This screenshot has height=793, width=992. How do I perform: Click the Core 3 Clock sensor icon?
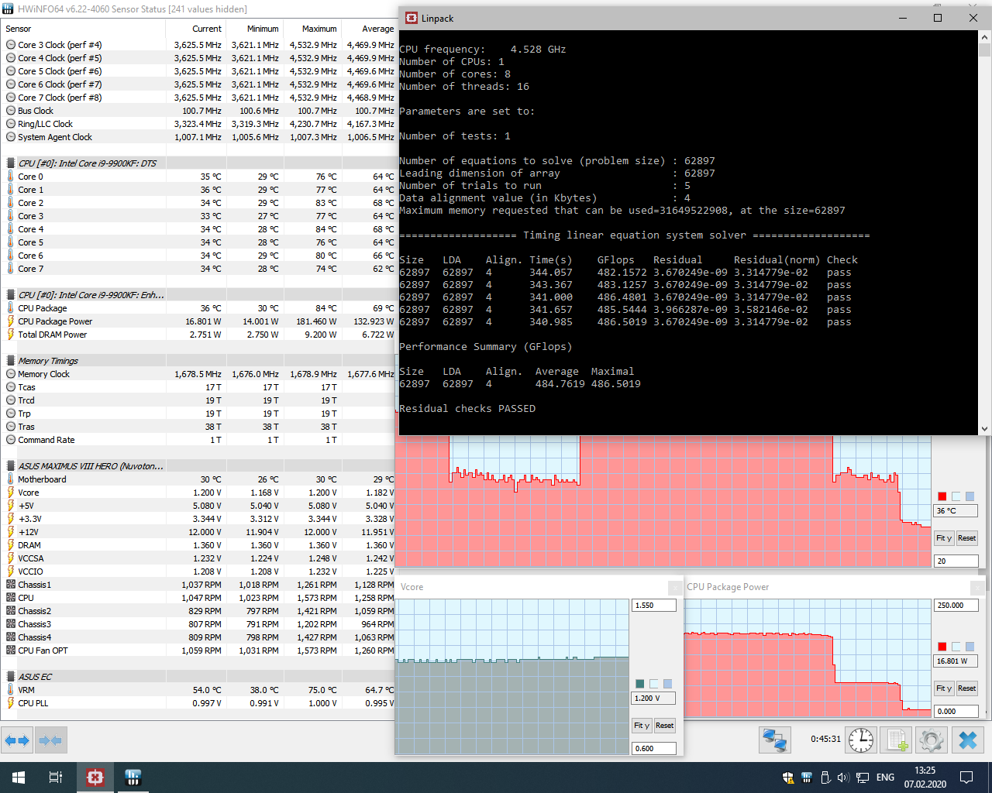pos(11,45)
